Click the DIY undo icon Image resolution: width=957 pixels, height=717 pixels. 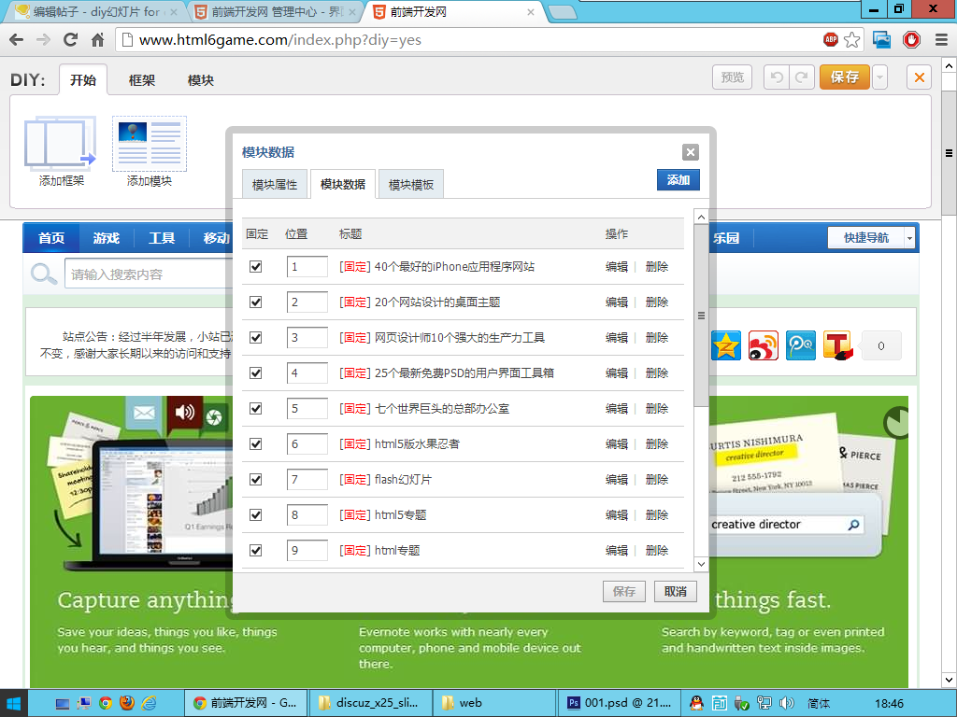777,77
